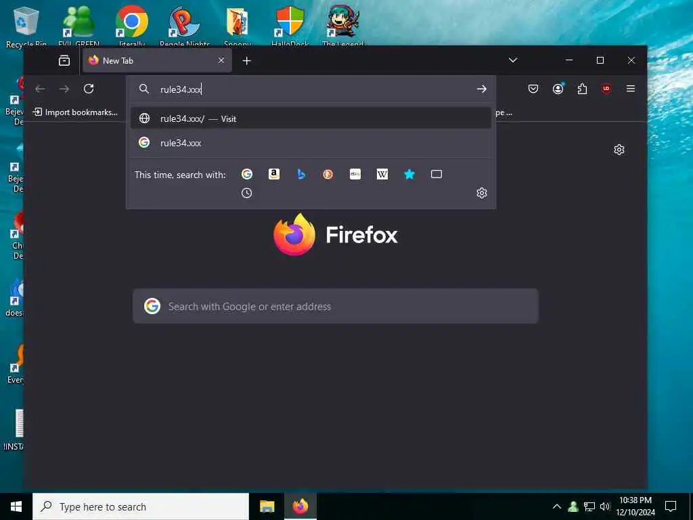Open the uBlock Origin extension icon
The height and width of the screenshot is (520, 693).
tap(606, 89)
